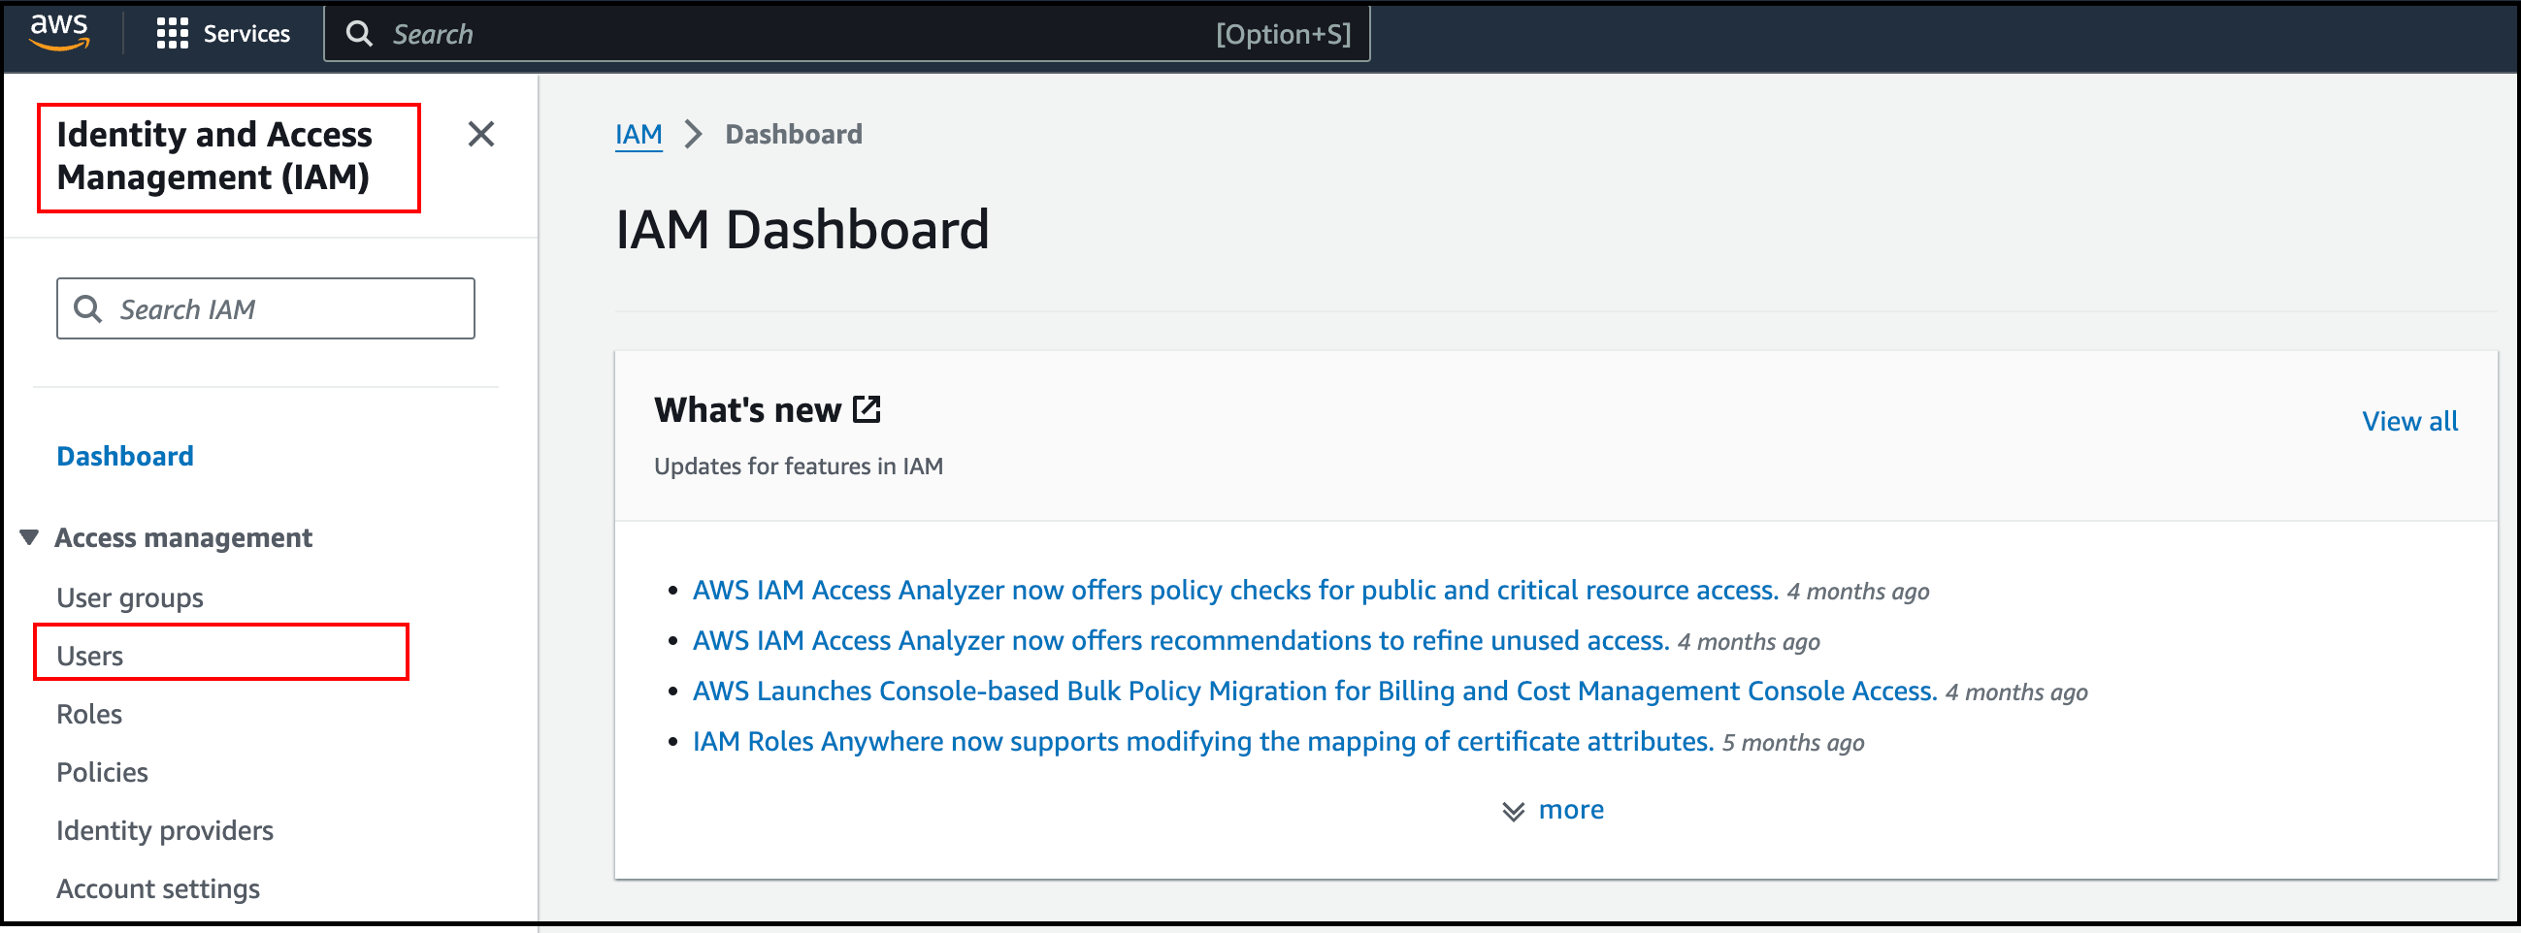The image size is (2521, 933).
Task: Open IAM Roles Anywhere certificate attributes announcement
Action: [1202, 742]
